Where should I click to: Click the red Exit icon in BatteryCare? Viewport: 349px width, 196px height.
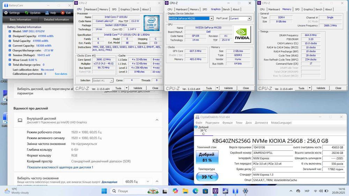click(63, 13)
